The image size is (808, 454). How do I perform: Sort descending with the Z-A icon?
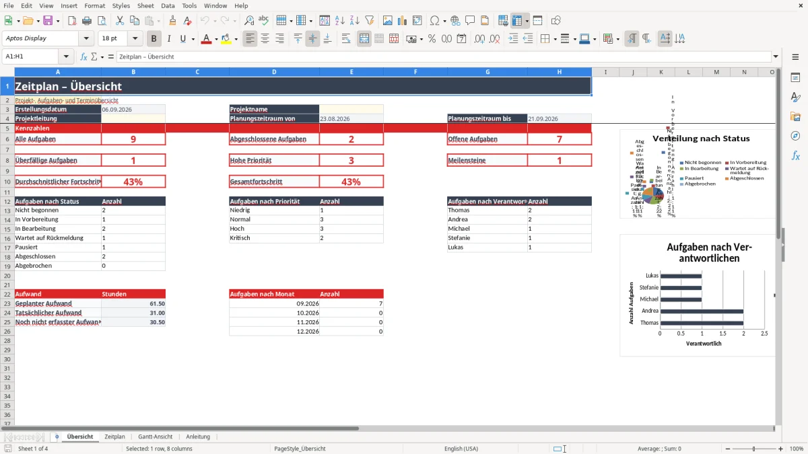[x=355, y=21]
